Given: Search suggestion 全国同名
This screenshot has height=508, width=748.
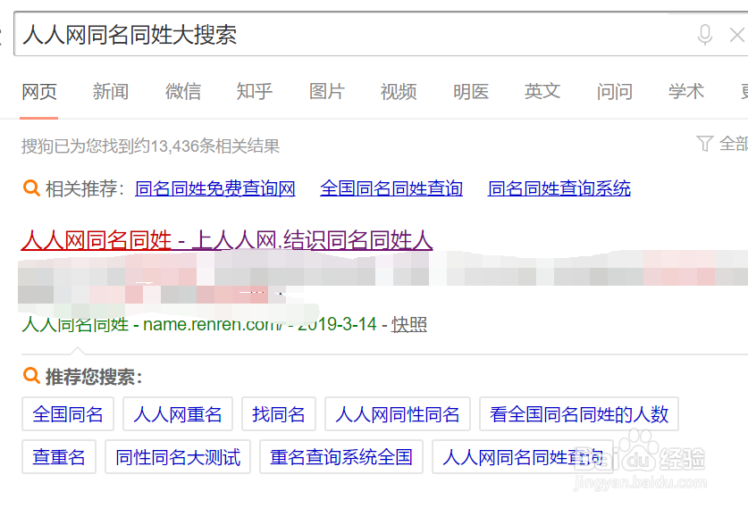Looking at the screenshot, I should (68, 414).
